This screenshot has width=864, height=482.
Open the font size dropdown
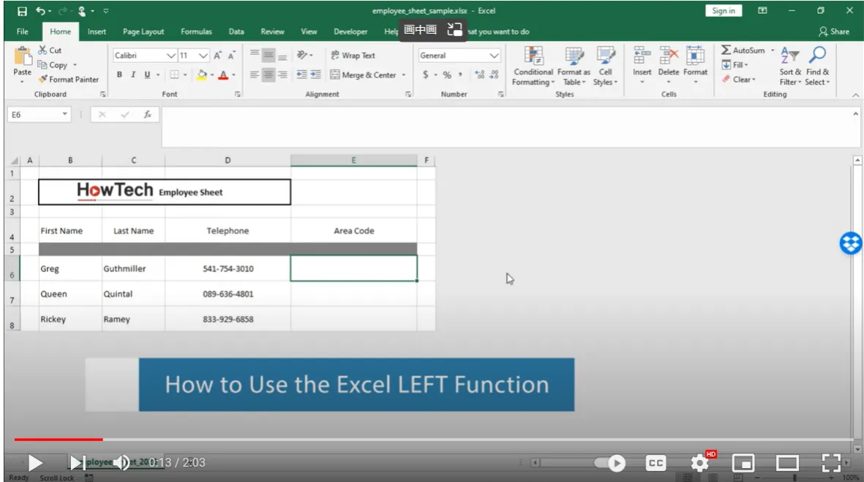pyautogui.click(x=203, y=56)
